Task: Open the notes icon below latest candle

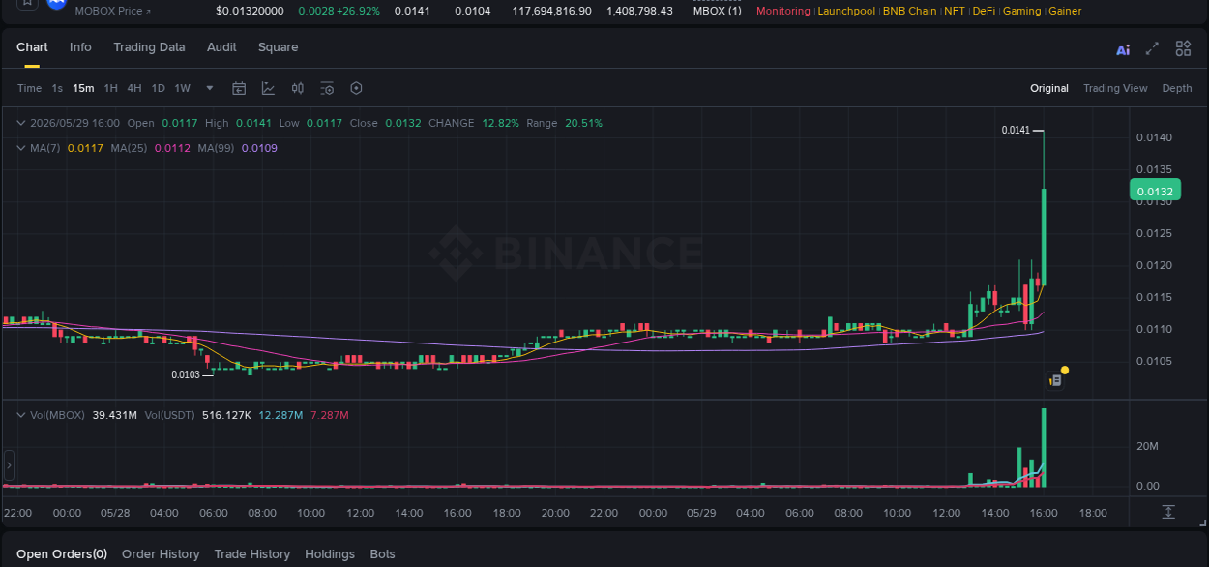Action: click(1055, 381)
